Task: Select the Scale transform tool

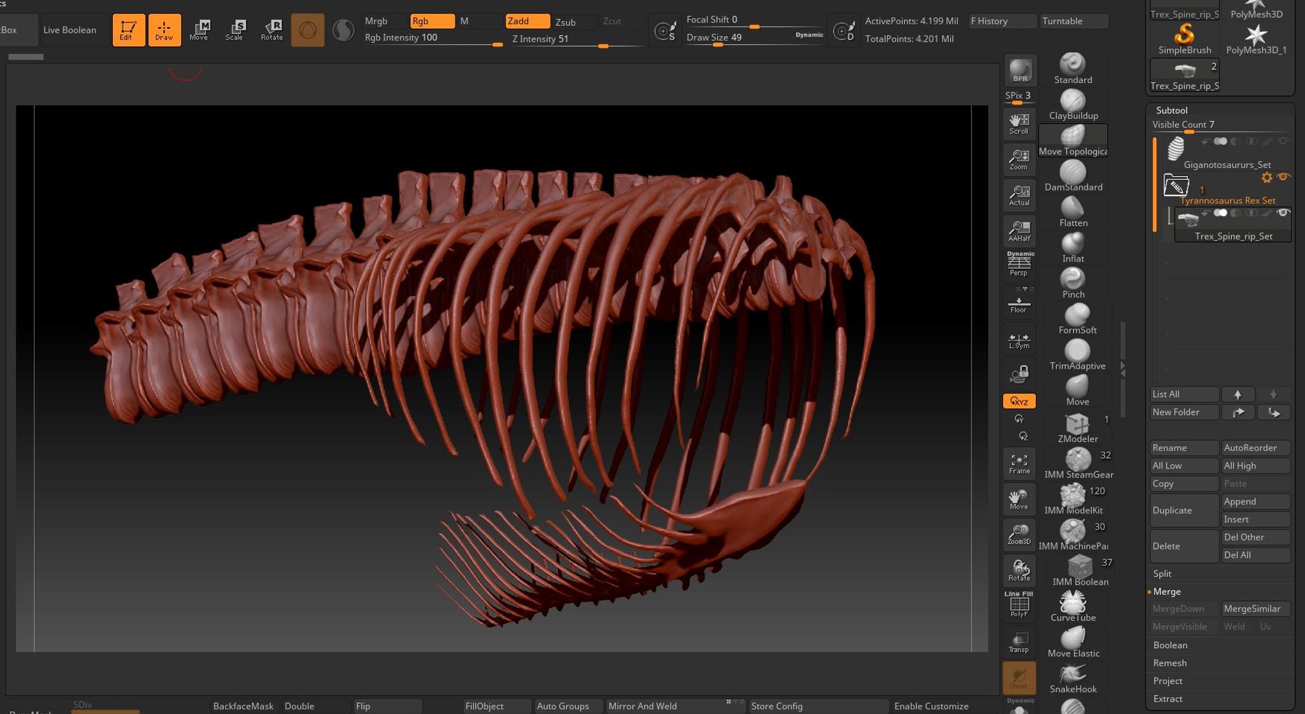Action: [x=234, y=30]
